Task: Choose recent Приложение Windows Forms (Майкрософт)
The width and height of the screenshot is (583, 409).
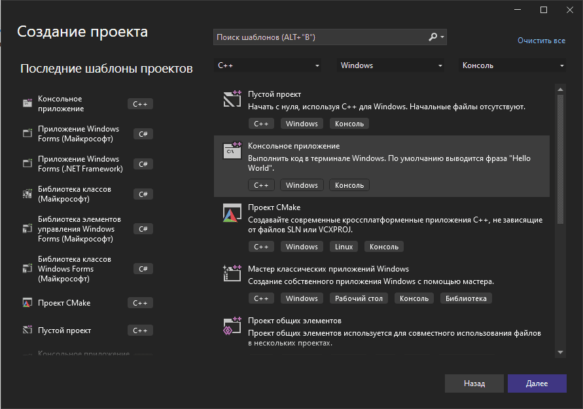Action: (88, 134)
